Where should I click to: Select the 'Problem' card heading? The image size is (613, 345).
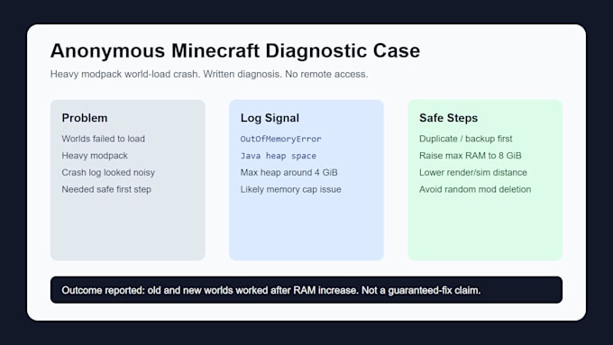tap(85, 118)
